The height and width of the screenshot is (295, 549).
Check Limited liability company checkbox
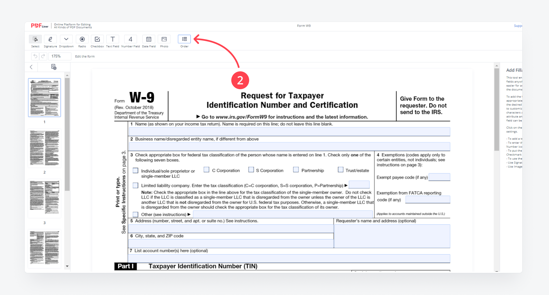click(x=136, y=186)
